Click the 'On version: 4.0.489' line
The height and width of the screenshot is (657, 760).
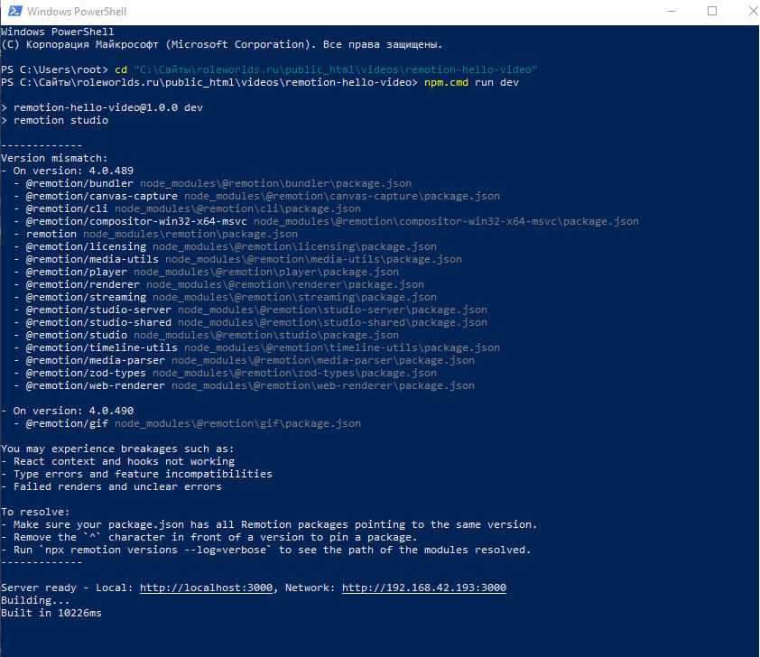[x=68, y=171]
